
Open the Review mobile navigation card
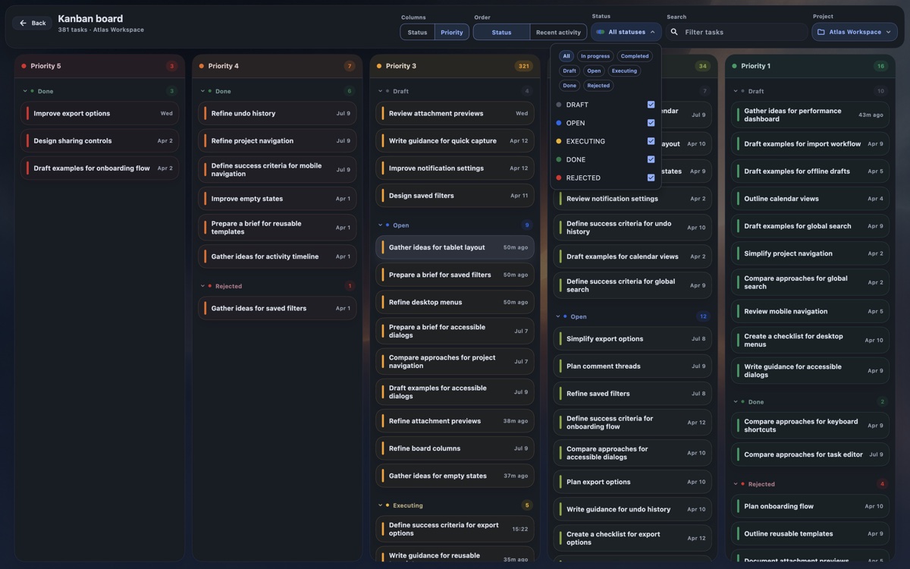810,311
